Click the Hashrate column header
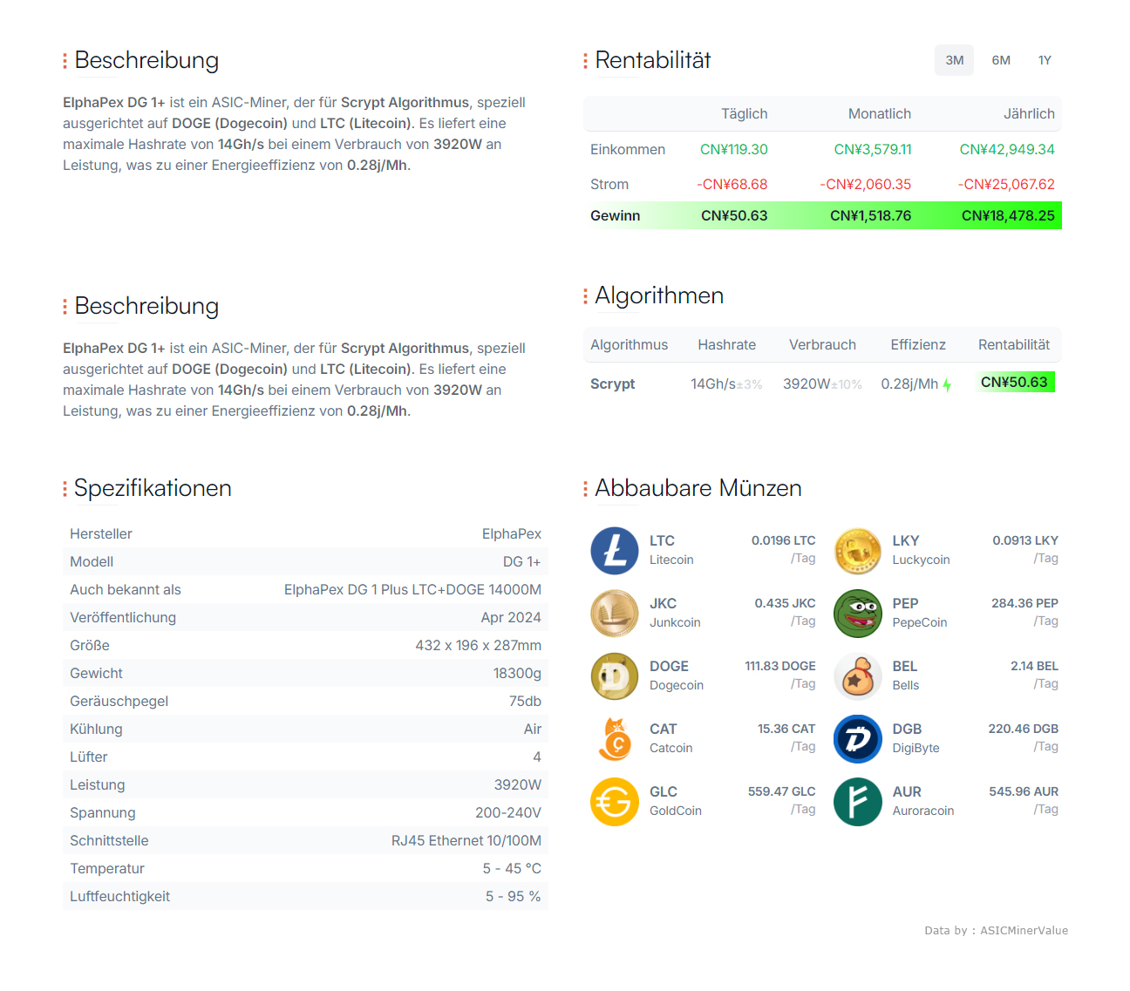This screenshot has width=1130, height=991. click(x=726, y=344)
